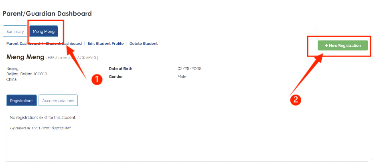The height and width of the screenshot is (163, 373).
Task: Click the 'Updated at' timestamp text
Action: pos(40,128)
